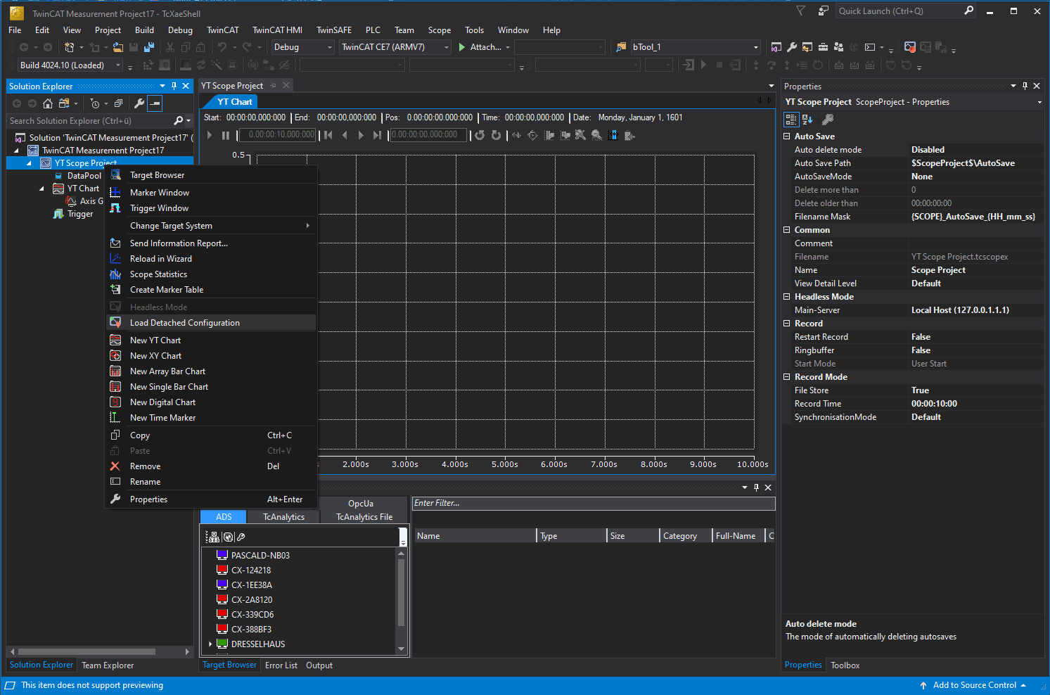The width and height of the screenshot is (1050, 695).
Task: Open the TwinCAT CE7 (ARMV7) platform dropdown
Action: 395,47
